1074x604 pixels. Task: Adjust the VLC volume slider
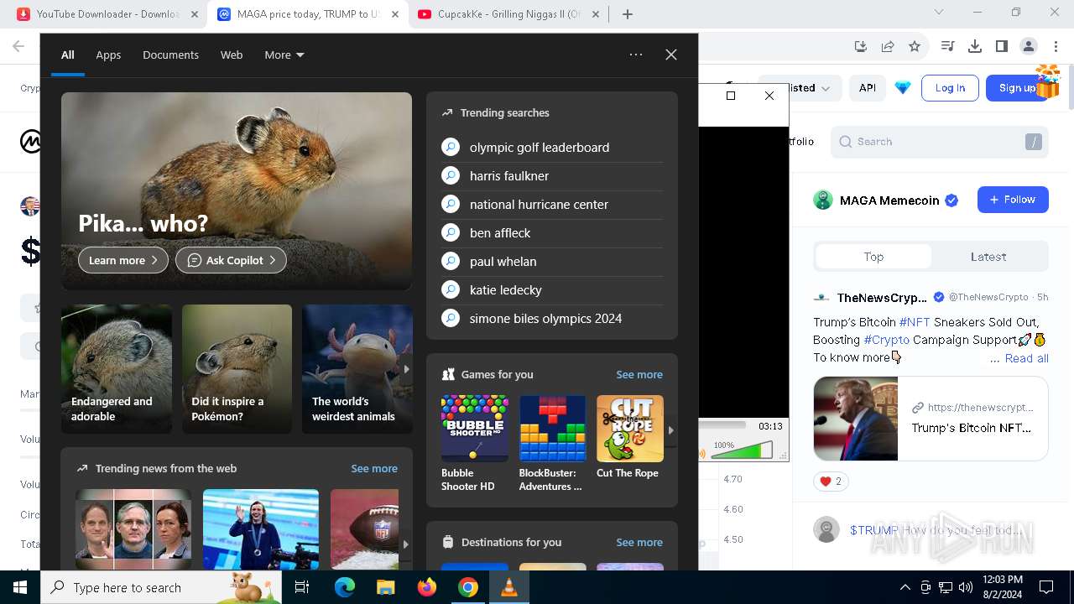tap(743, 451)
